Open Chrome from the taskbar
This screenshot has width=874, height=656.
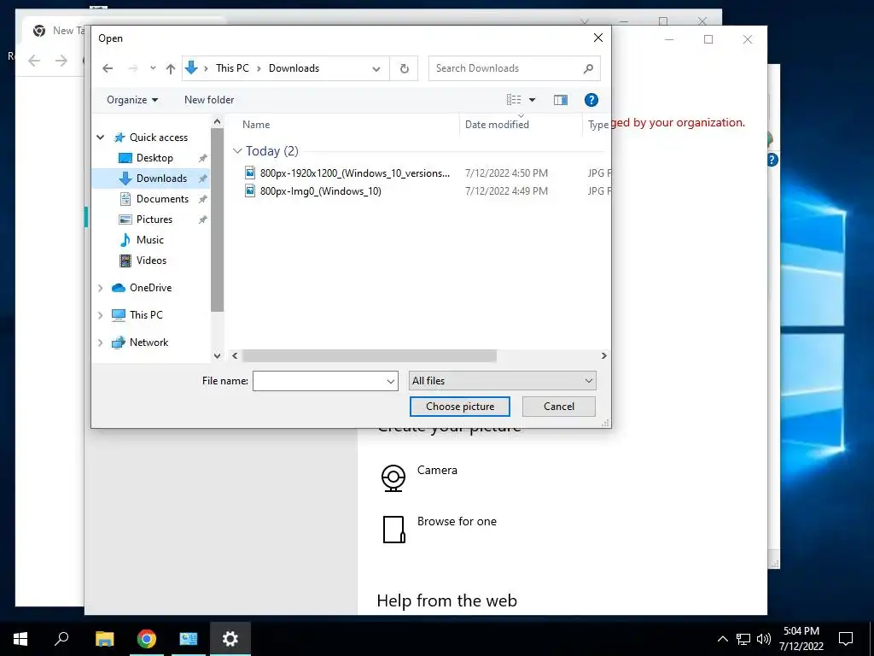[147, 639]
